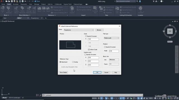Switch to the Annotate ribbon tab
The image size is (179, 100).
point(16,4)
